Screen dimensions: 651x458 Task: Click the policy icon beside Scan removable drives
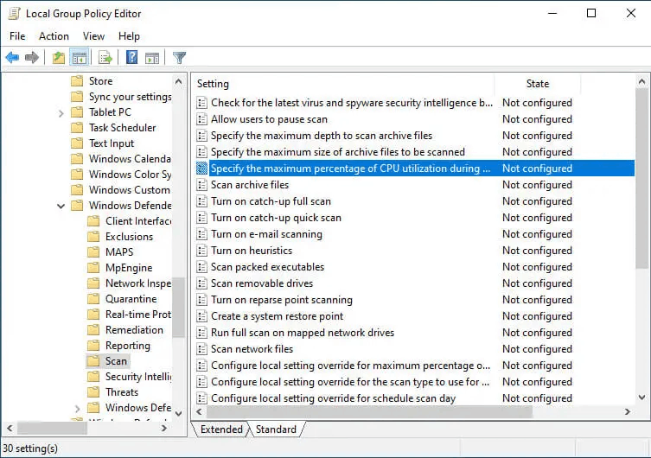(201, 283)
